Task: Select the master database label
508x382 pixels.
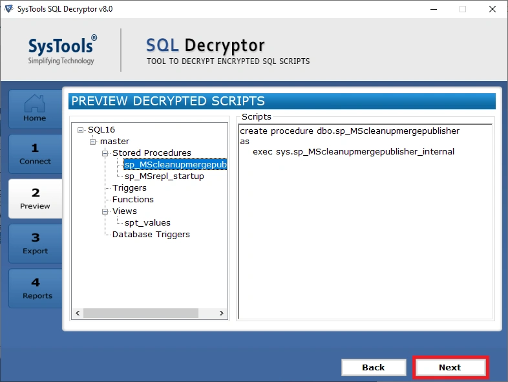Action: click(x=114, y=142)
